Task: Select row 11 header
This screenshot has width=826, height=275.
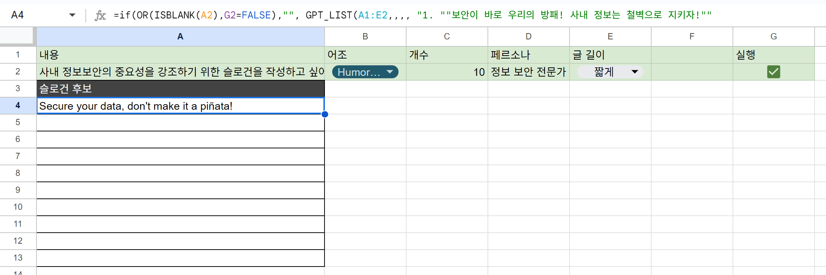Action: (x=18, y=224)
